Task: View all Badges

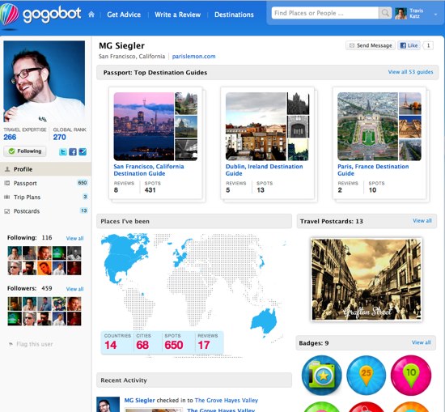Action: point(422,342)
